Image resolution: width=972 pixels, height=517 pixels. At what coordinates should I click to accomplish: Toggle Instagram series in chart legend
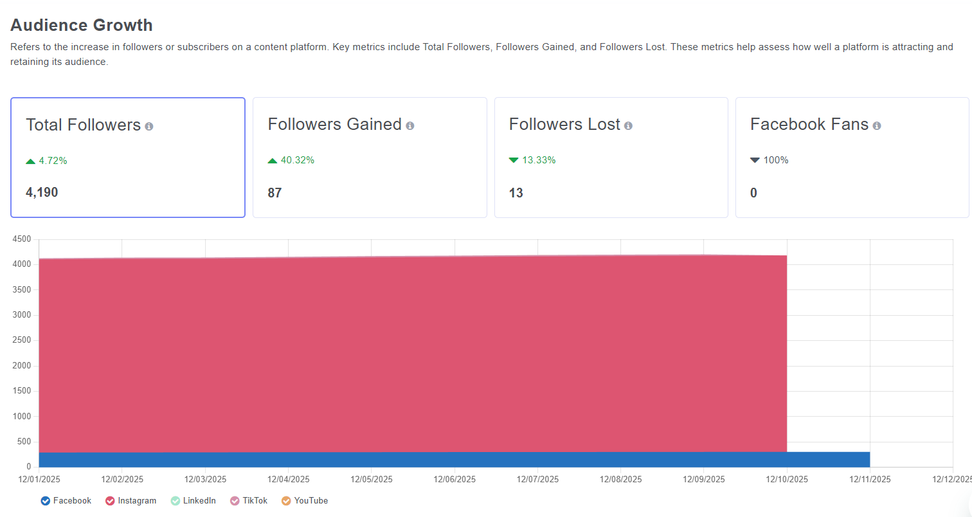pyautogui.click(x=110, y=501)
